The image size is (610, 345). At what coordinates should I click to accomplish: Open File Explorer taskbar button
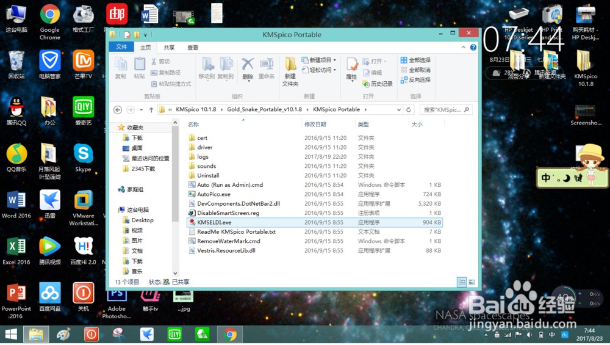pos(36,335)
